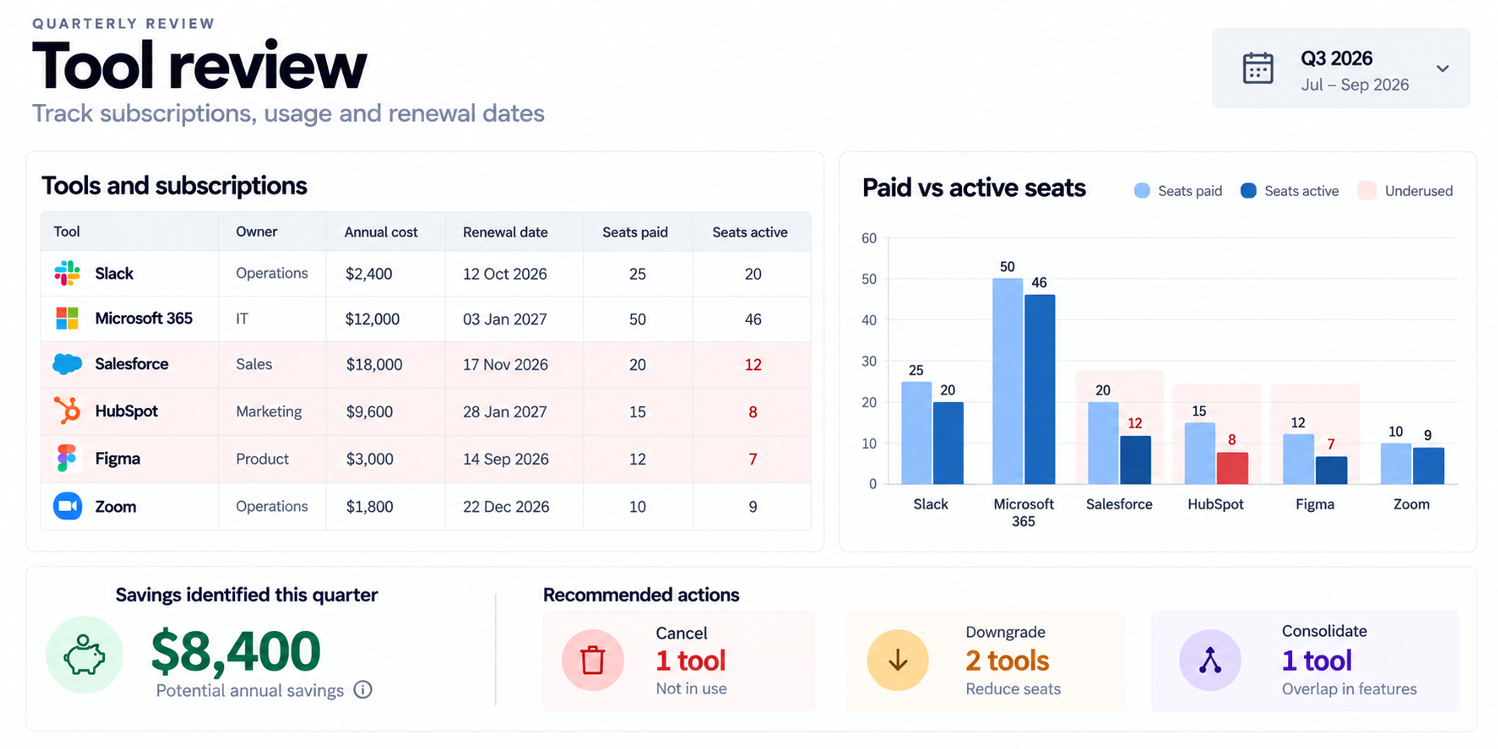
Task: Click HubSpot's red active seats bar
Action: (x=1232, y=468)
